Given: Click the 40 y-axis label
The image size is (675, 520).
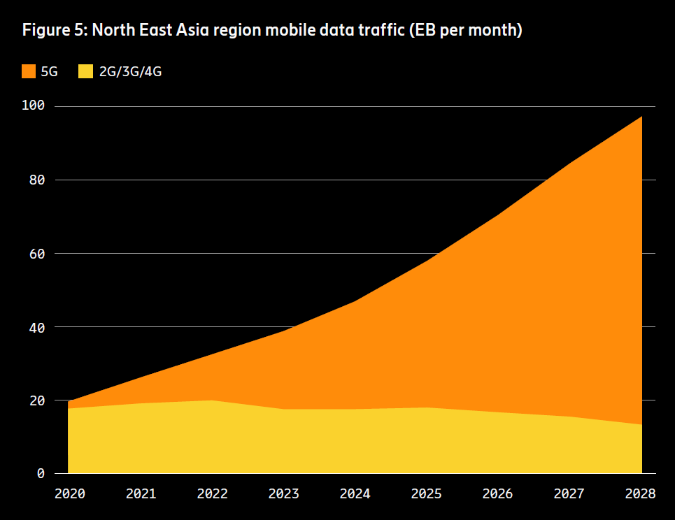Looking at the screenshot, I should pyautogui.click(x=36, y=326).
